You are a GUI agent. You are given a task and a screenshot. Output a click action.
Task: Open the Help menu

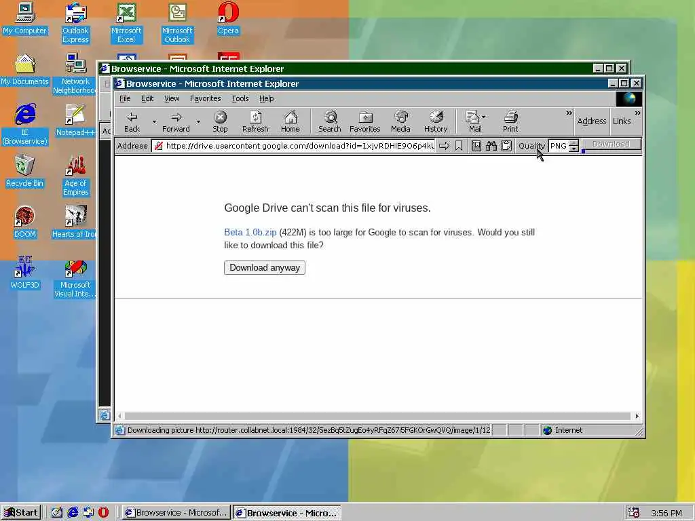[x=266, y=98]
